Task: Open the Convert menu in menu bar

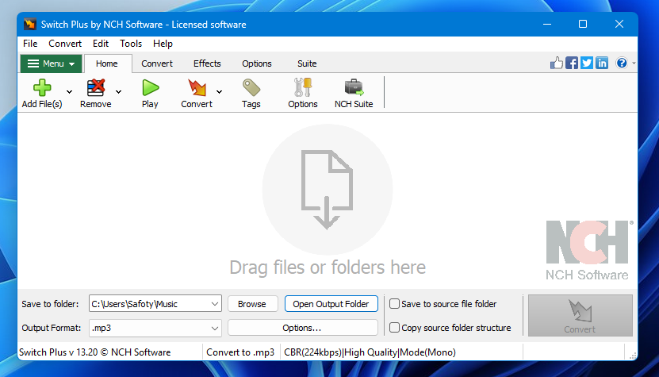Action: (x=65, y=44)
